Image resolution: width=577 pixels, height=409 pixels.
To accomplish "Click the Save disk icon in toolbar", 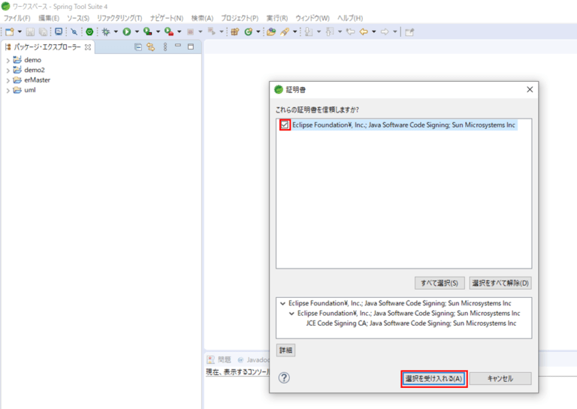I will click(30, 32).
